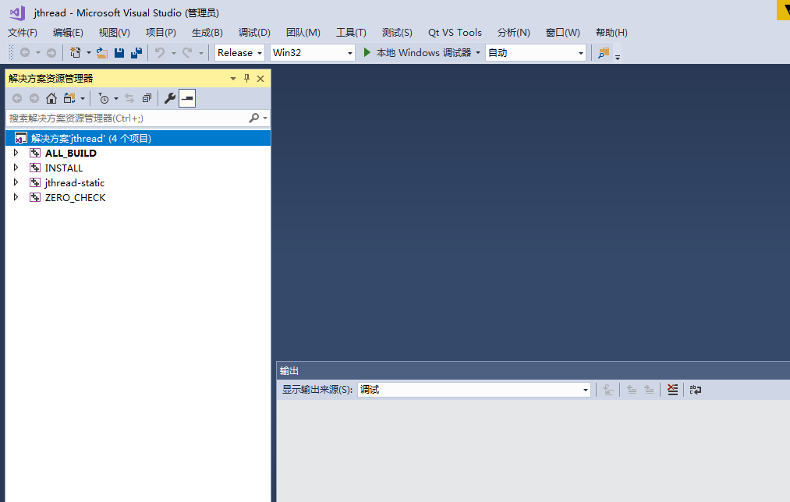This screenshot has height=502, width=790.
Task: Open the 团队(M) menu
Action: point(303,33)
